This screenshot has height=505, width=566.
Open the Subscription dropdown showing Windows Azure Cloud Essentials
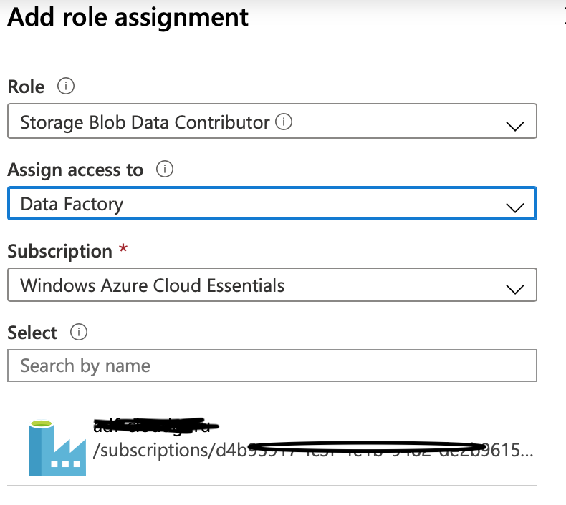pos(272,285)
